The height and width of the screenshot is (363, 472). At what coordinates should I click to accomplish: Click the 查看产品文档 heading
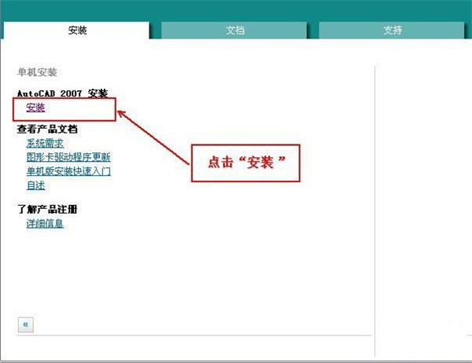47,129
